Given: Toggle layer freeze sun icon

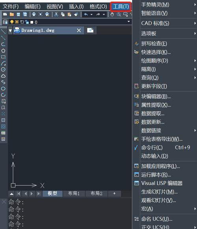Looking at the screenshot, I should 17,22.
